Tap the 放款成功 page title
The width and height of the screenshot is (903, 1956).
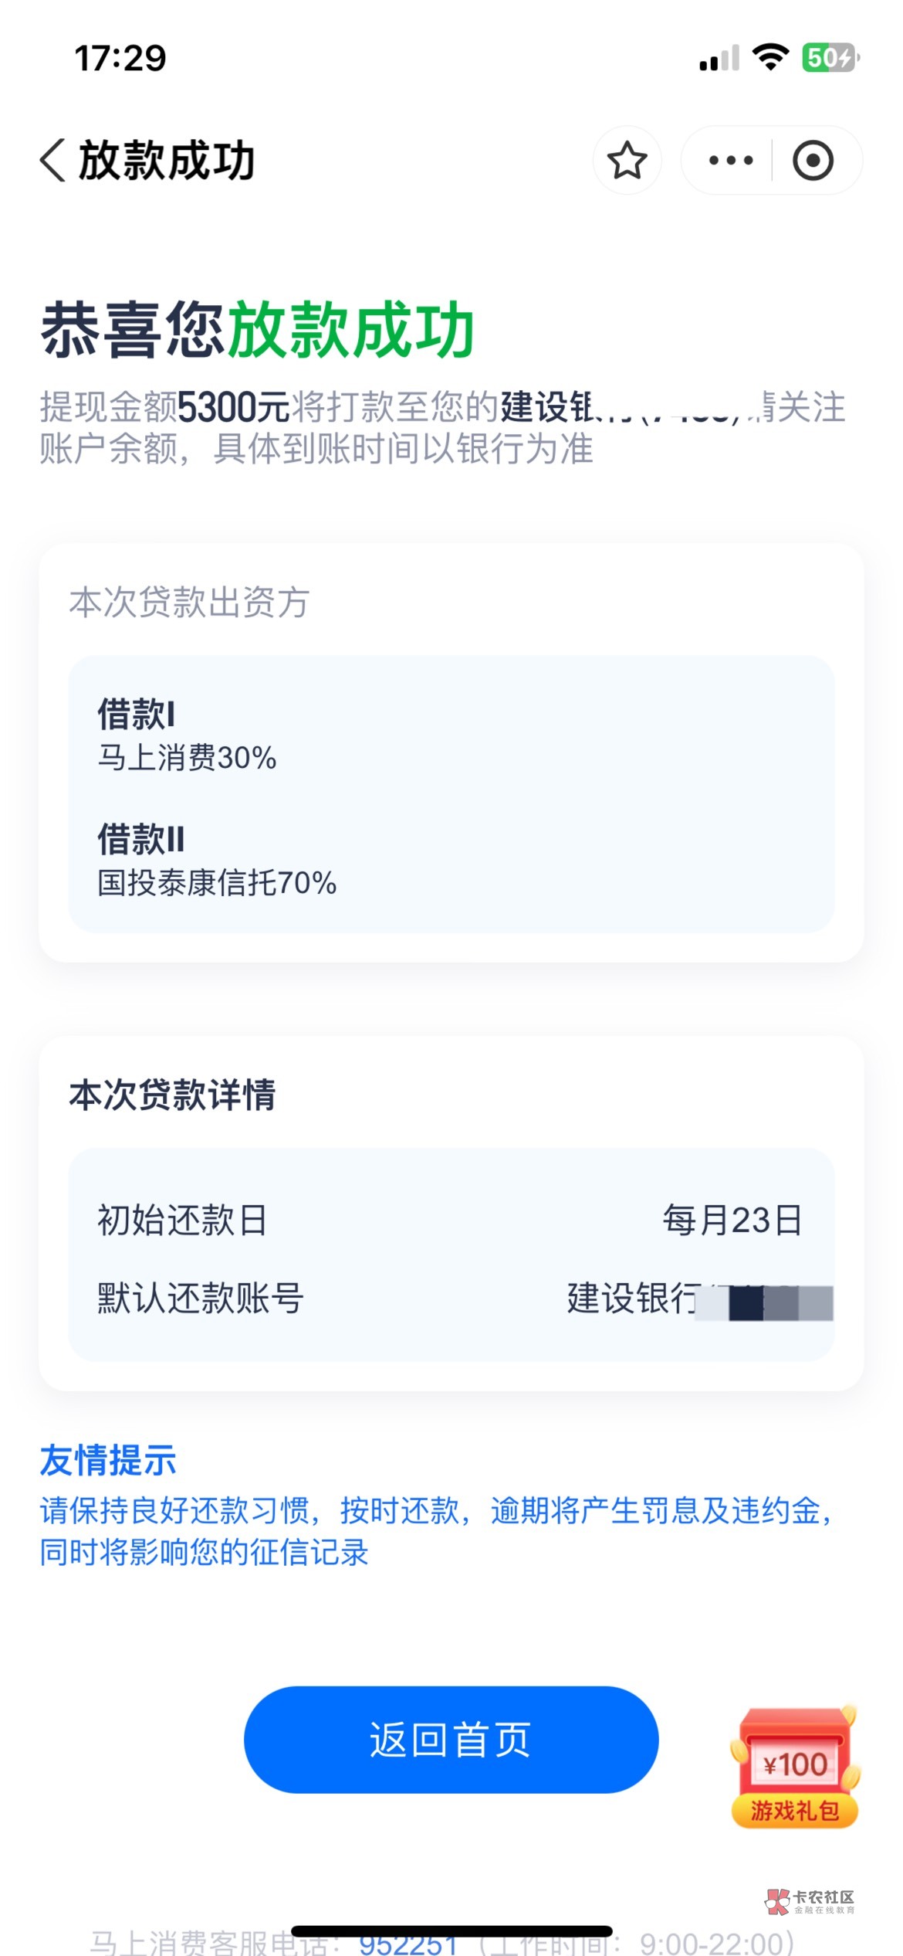167,161
